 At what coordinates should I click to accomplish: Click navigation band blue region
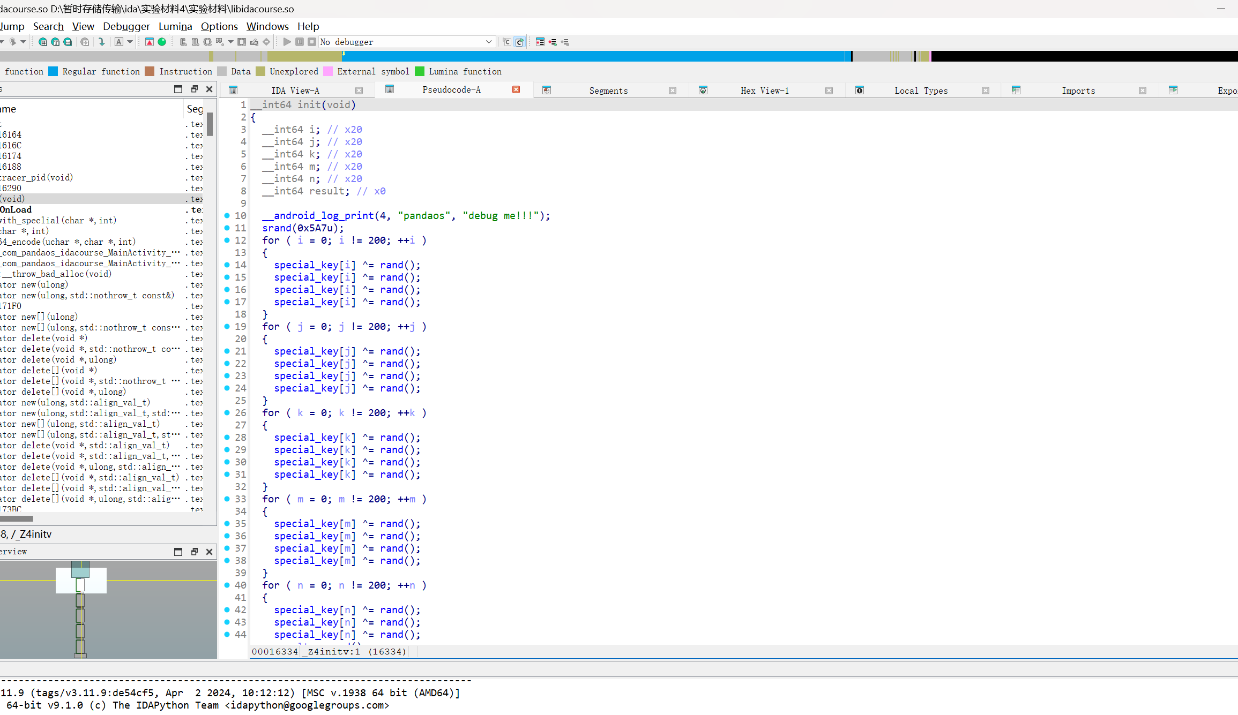point(590,56)
